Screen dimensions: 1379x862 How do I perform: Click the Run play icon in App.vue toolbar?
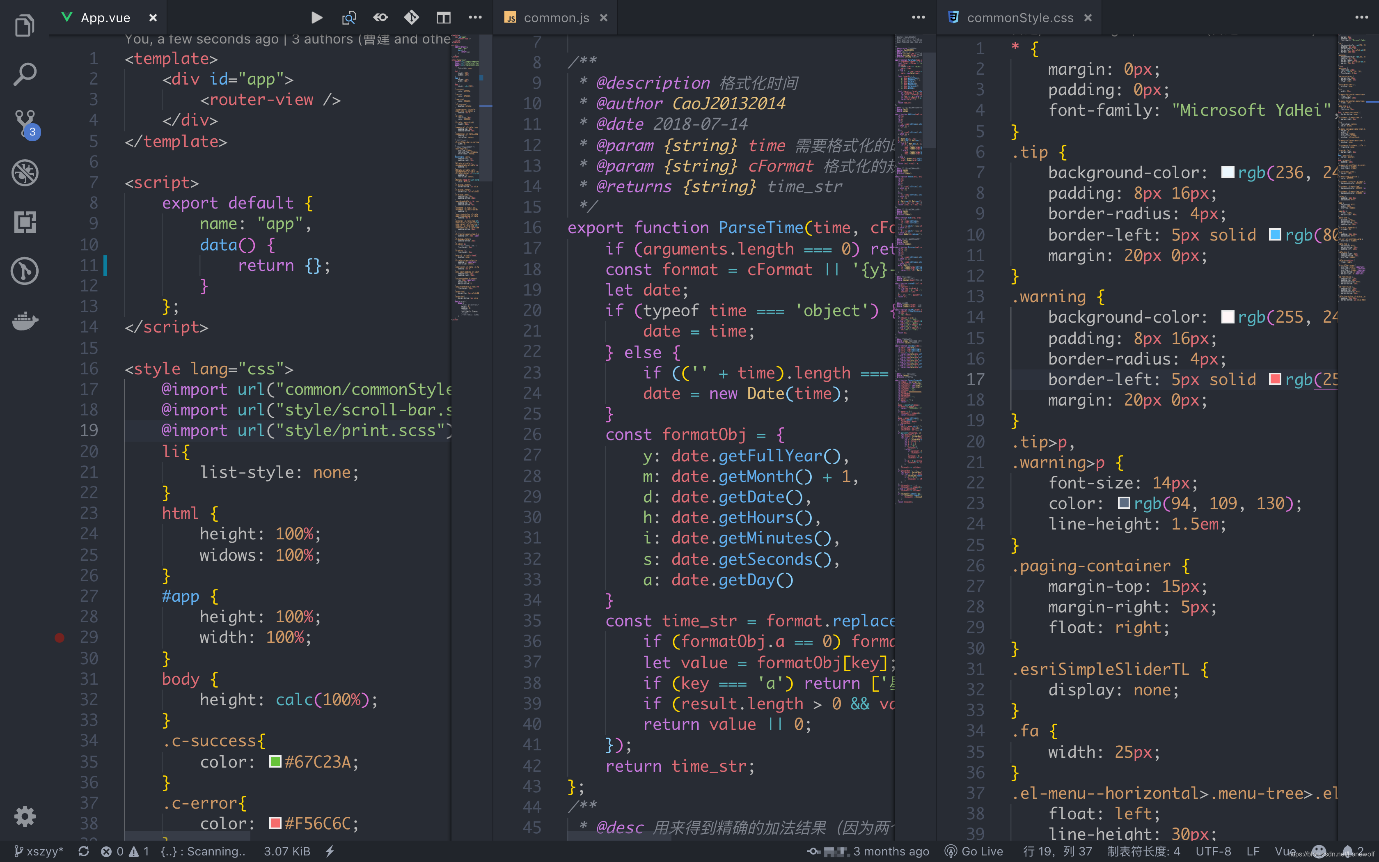(316, 18)
